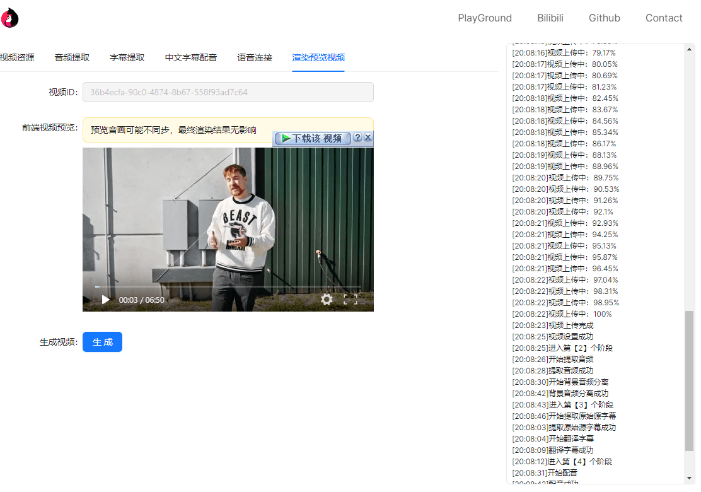Visit the Bilibili link in header
Image resolution: width=701 pixels, height=492 pixels.
(x=550, y=18)
